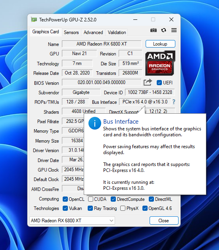Click tooltip text "PCI-Express x16 3.0."

(124, 188)
